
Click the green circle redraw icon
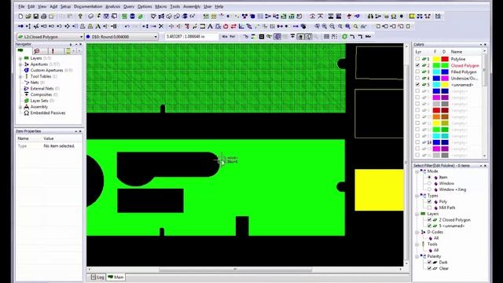[344, 37]
